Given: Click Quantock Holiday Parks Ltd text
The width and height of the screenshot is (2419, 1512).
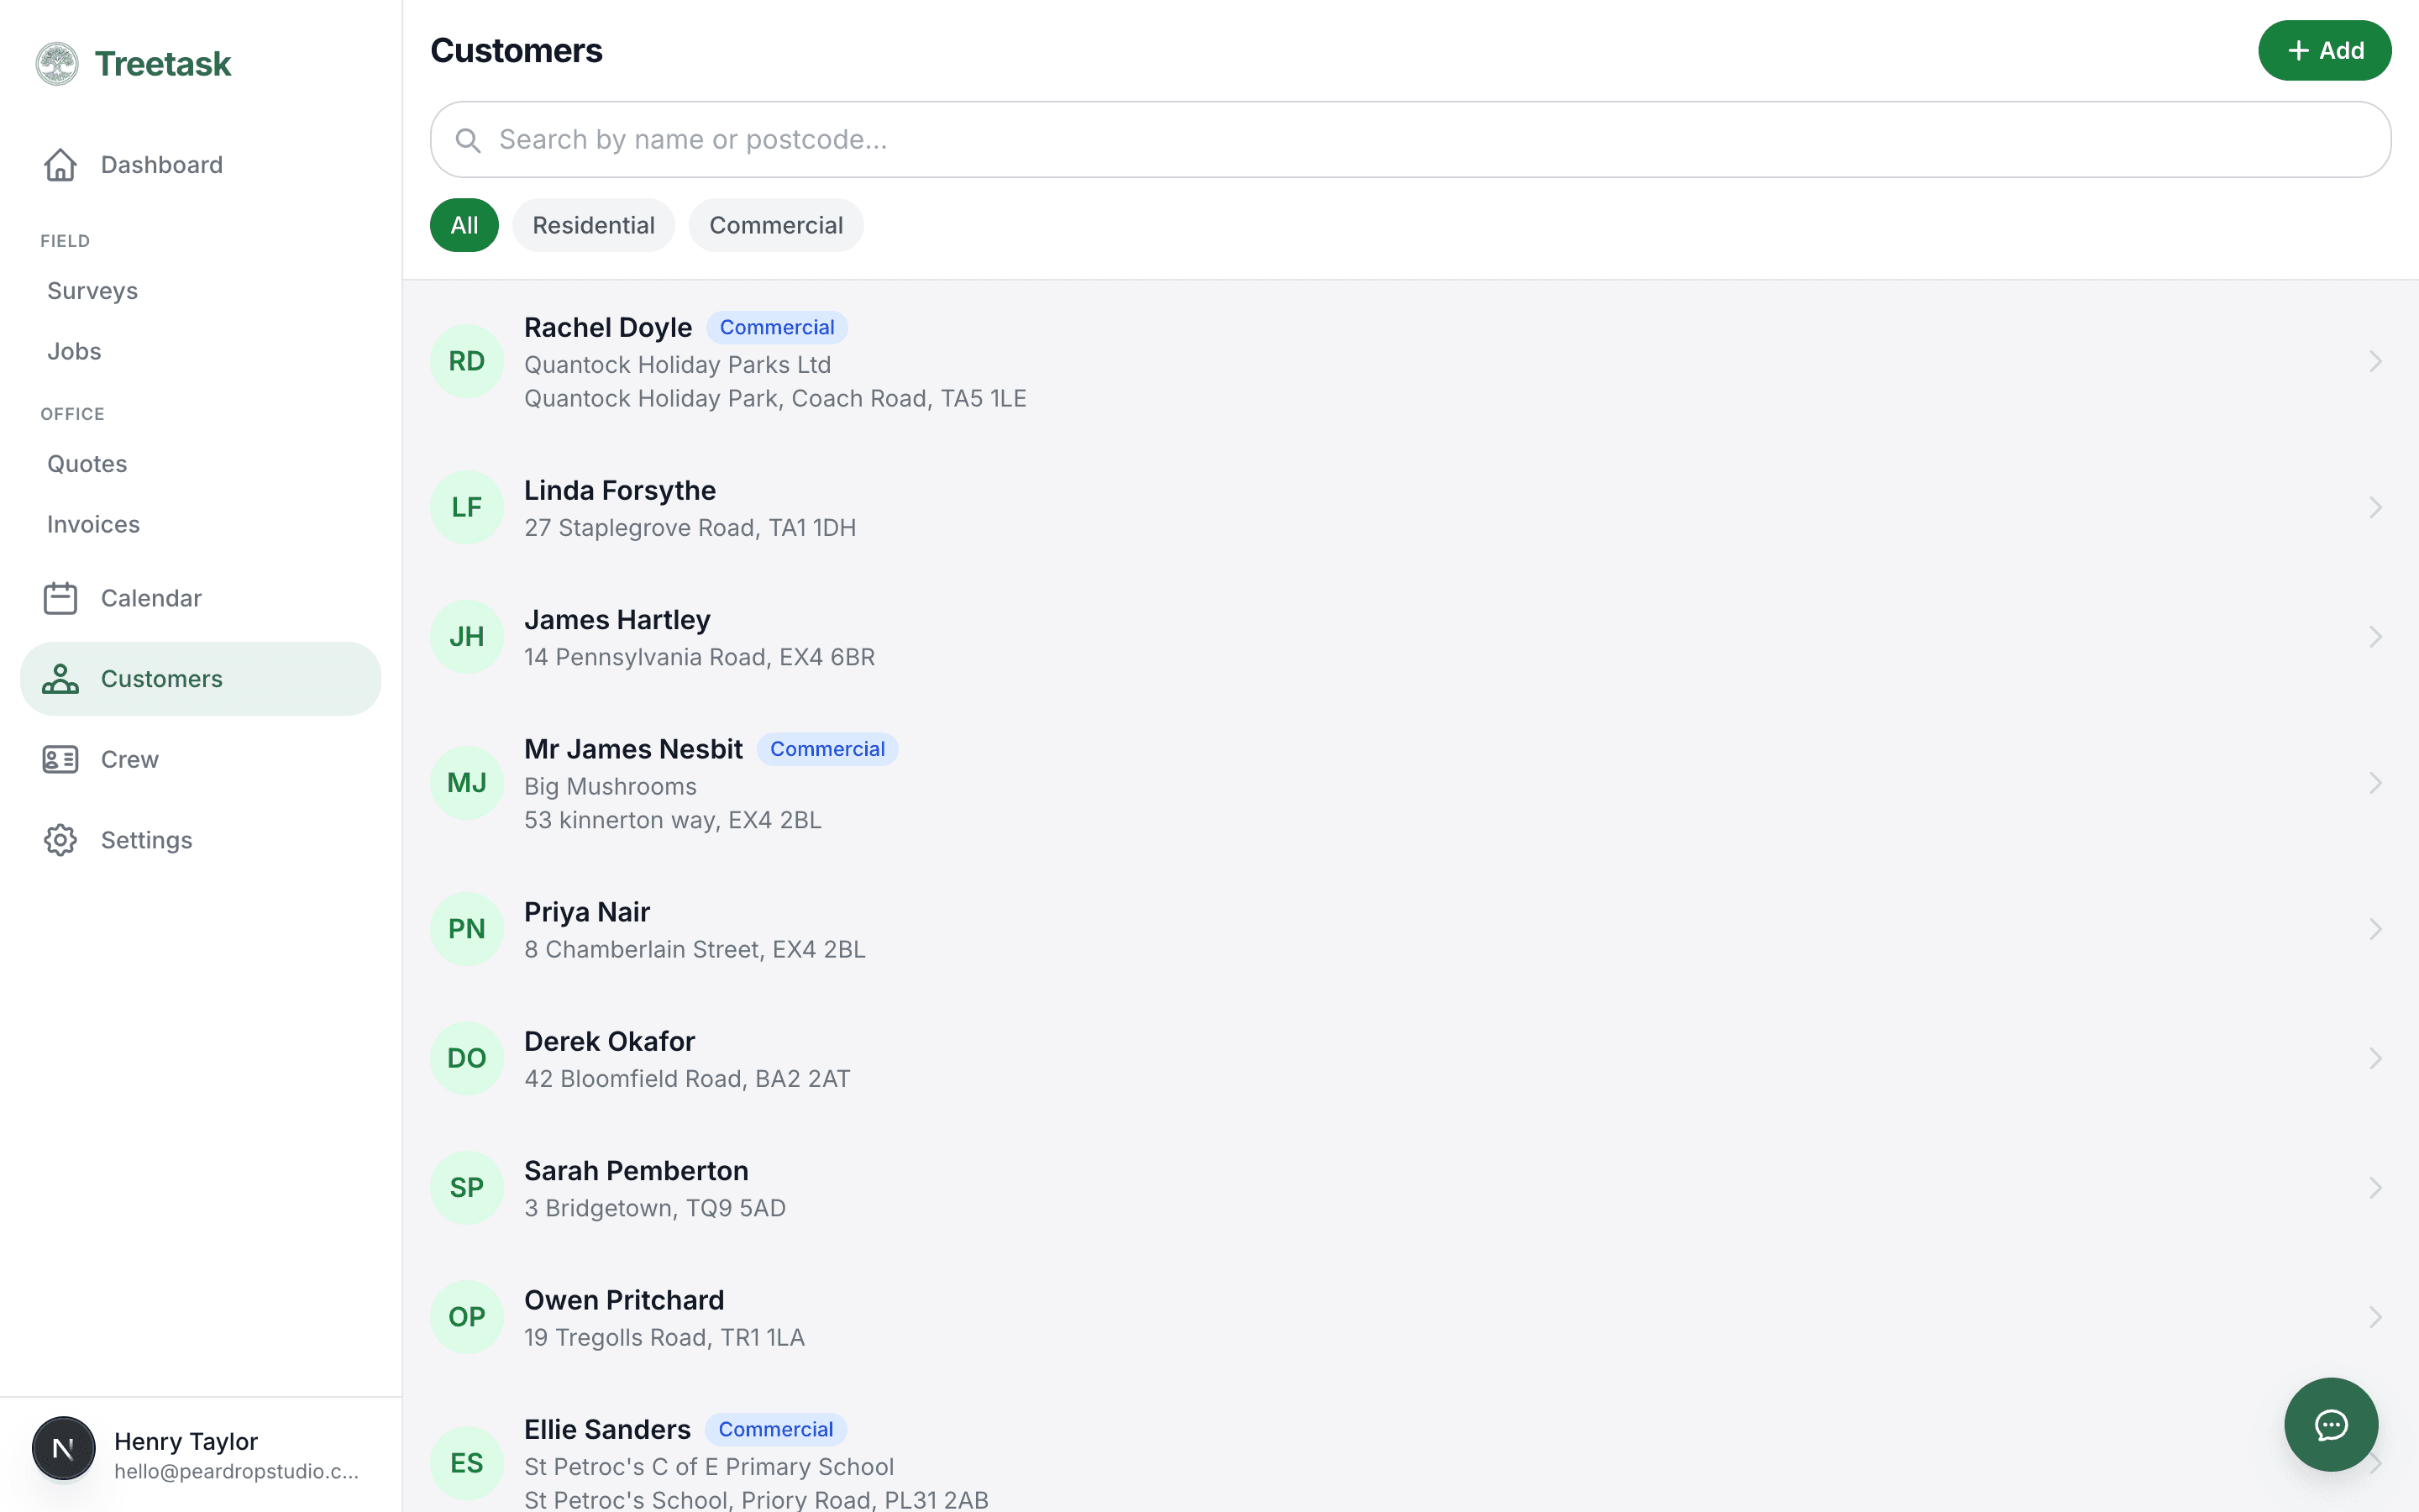Looking at the screenshot, I should pyautogui.click(x=678, y=365).
